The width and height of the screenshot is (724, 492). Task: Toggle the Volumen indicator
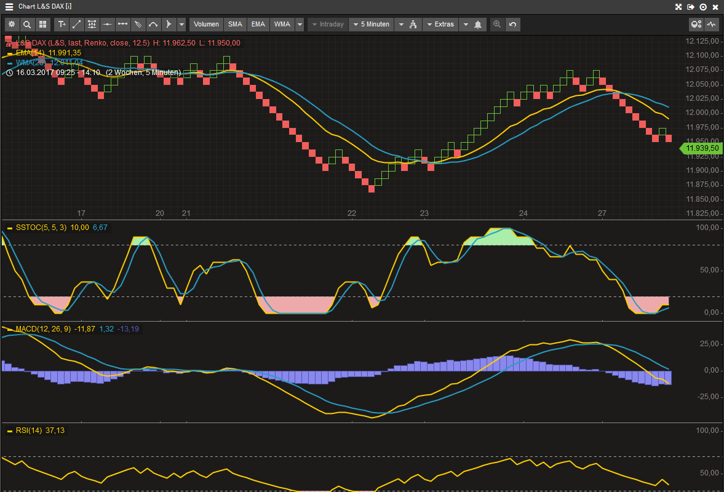tap(206, 24)
